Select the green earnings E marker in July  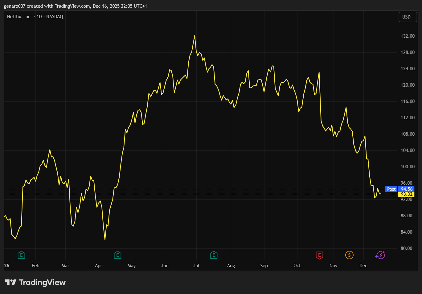coord(214,255)
